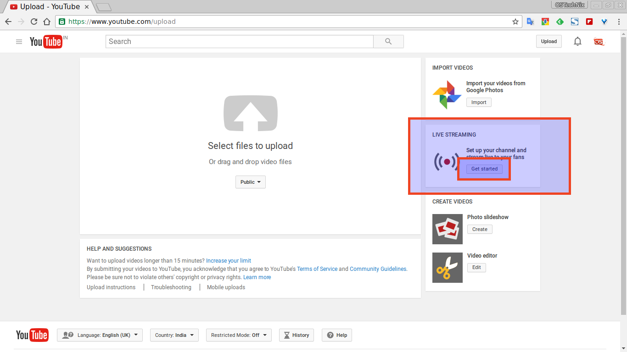Screen dimensions: 627x352
Task: Open the Community Guidelines link
Action: click(378, 269)
